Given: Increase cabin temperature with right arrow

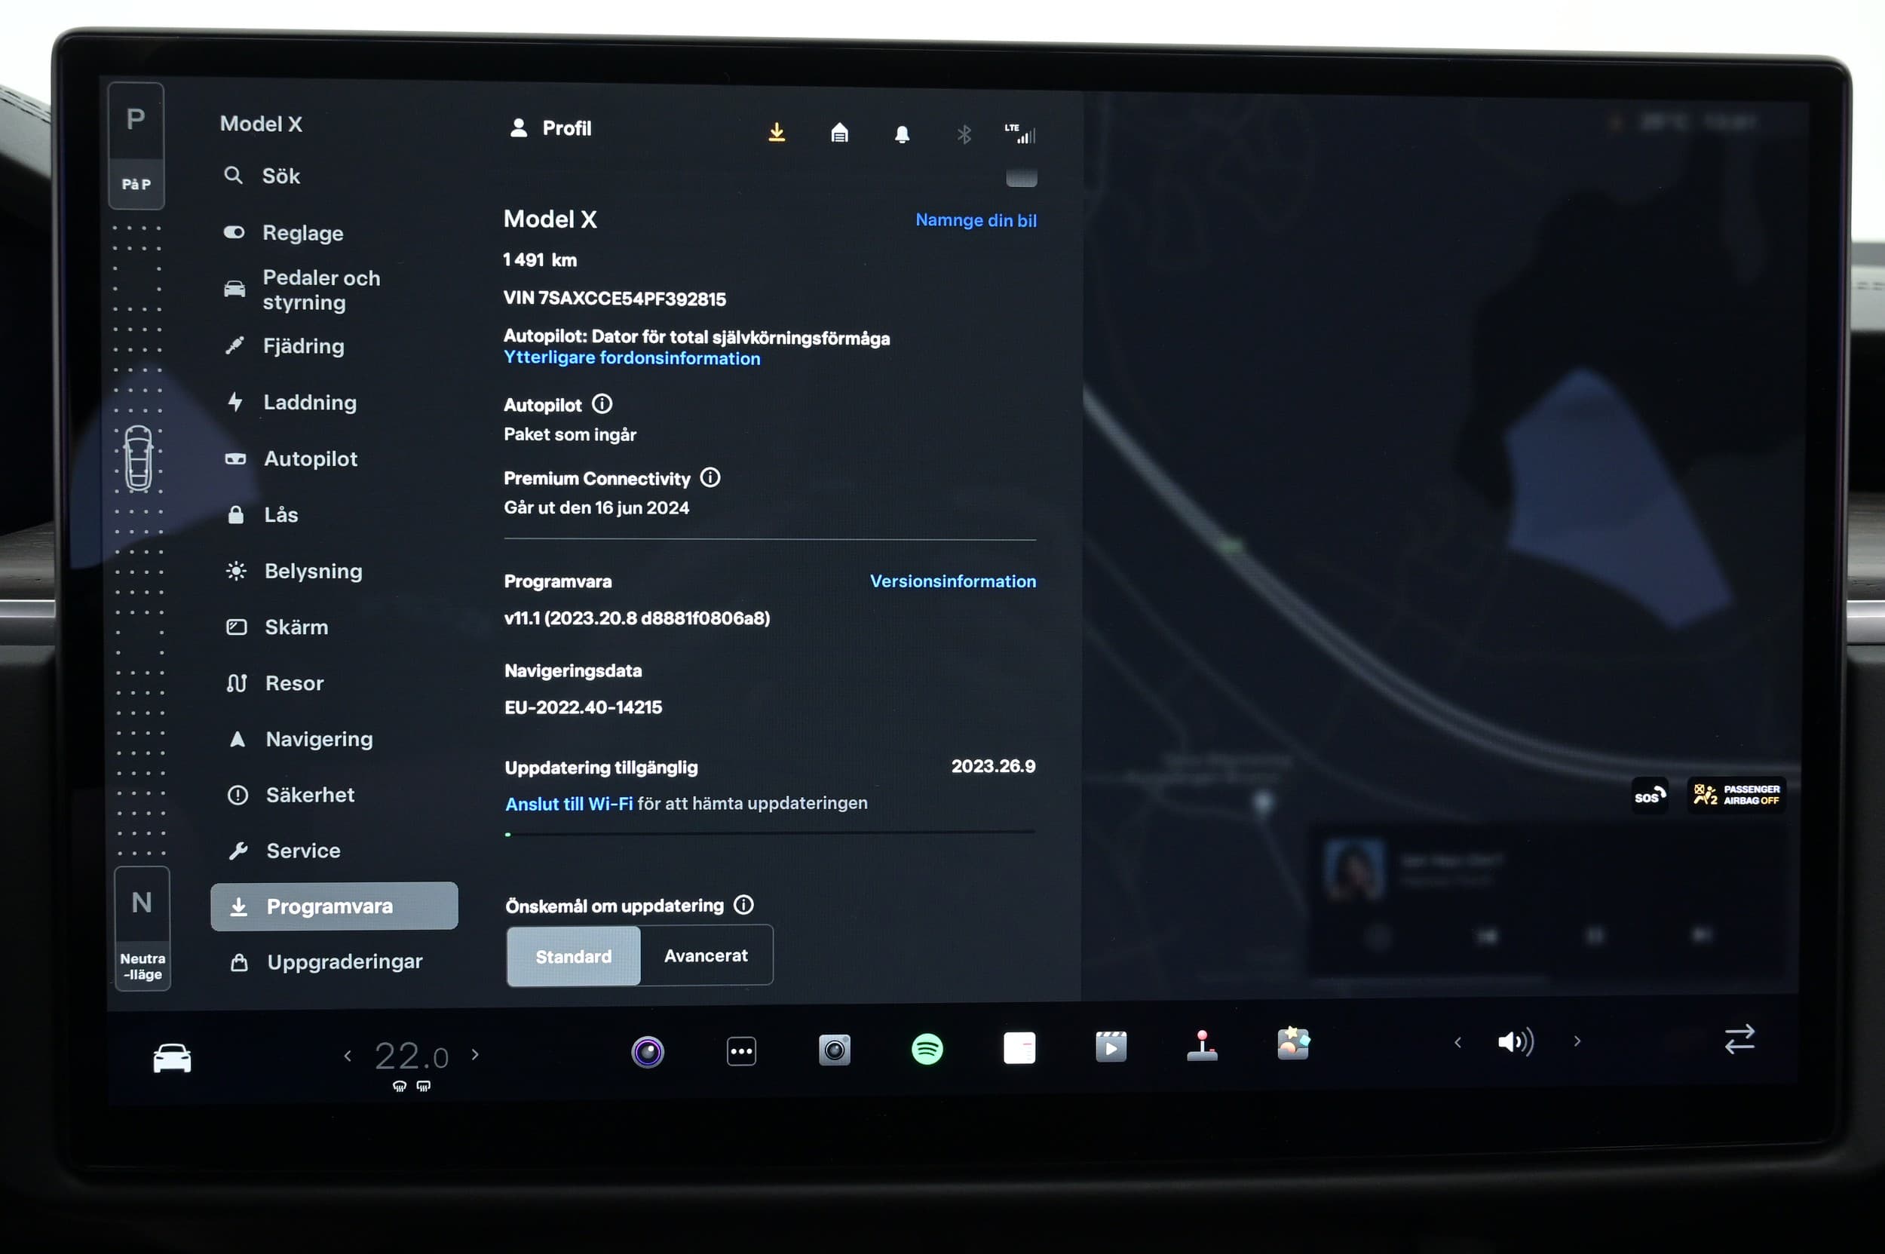Looking at the screenshot, I should 475,1054.
